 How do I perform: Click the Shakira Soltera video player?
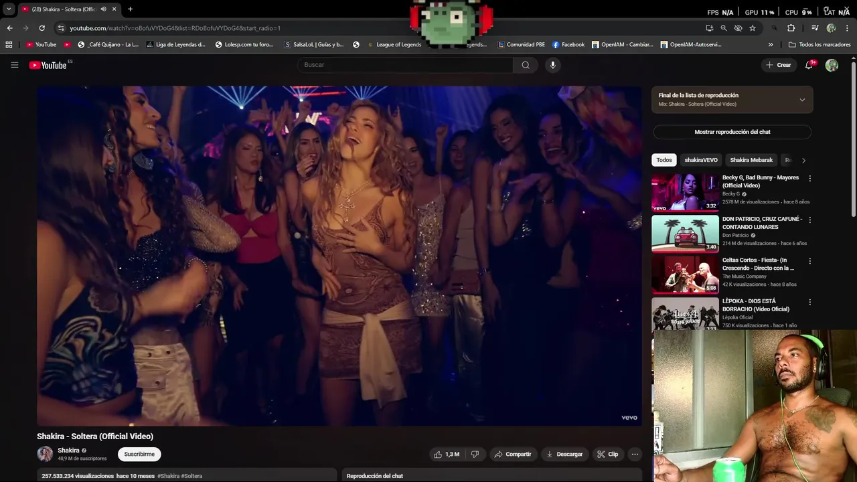pos(339,256)
